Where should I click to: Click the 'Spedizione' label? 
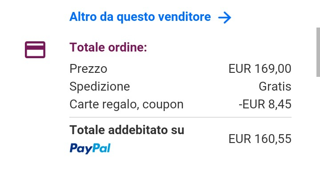tap(100, 87)
